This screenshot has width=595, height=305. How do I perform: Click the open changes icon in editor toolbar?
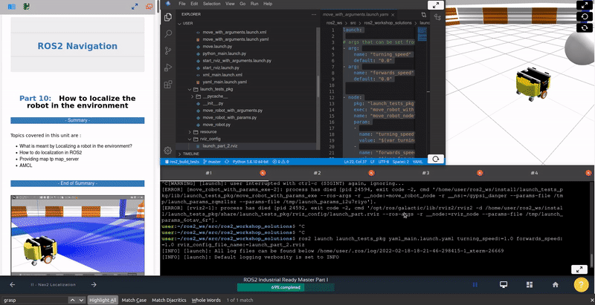coord(424,14)
